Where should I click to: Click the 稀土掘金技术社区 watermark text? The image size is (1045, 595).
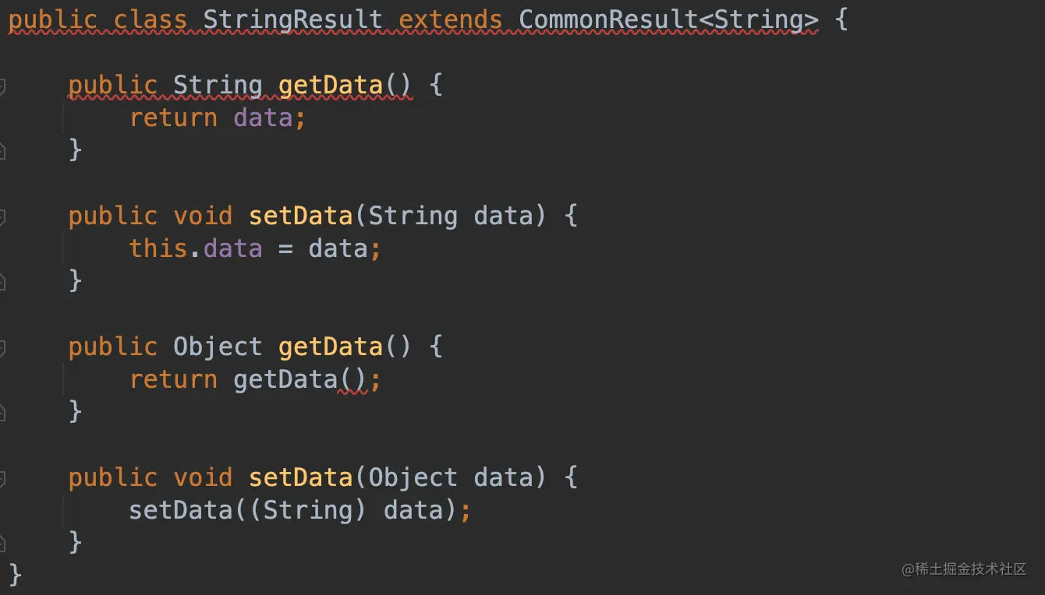point(964,569)
